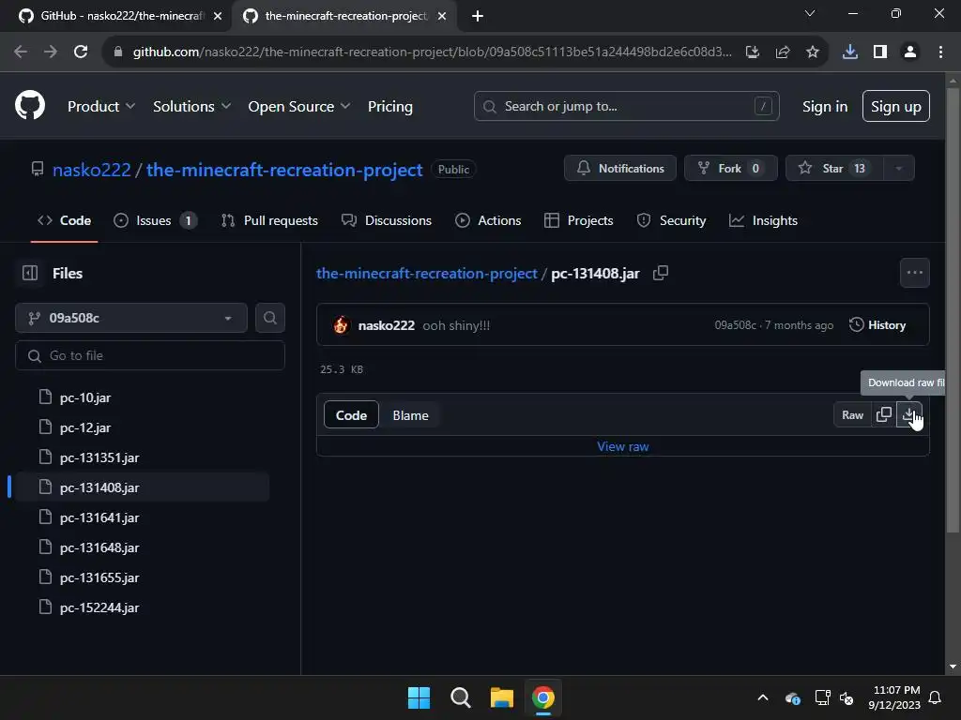Click the Download raw file icon

click(x=908, y=414)
